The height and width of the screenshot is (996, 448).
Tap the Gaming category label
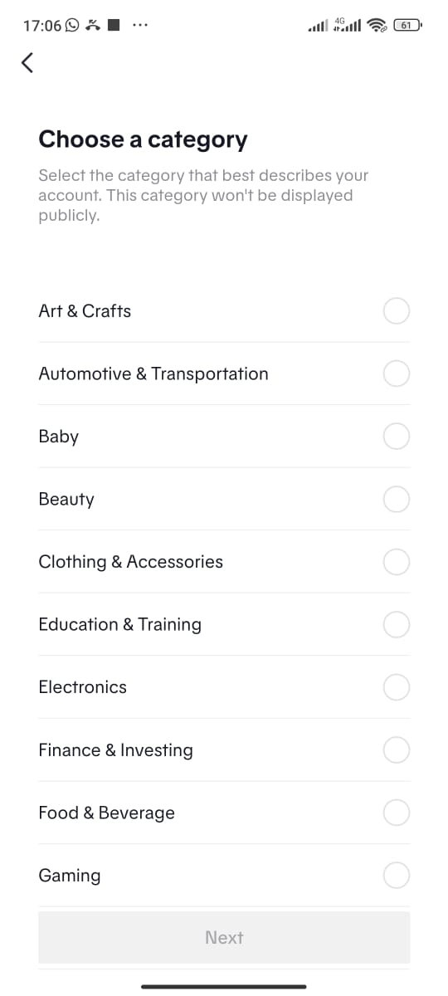(x=69, y=876)
